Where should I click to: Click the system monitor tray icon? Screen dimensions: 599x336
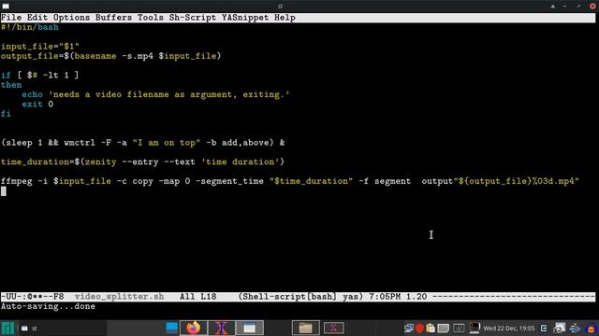pos(459,328)
